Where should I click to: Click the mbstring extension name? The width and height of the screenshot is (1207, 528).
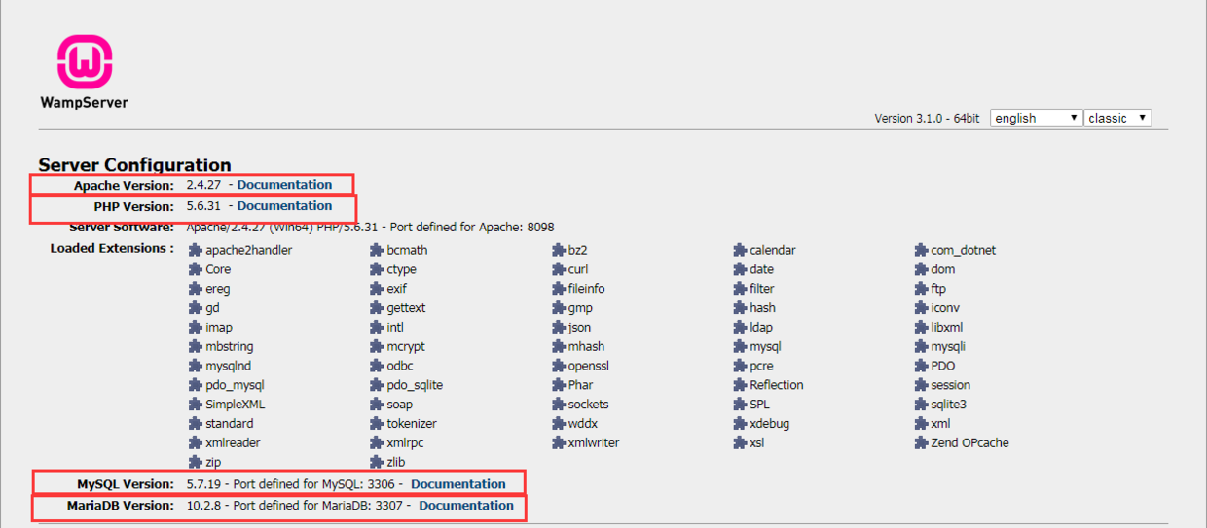pyautogui.click(x=230, y=347)
